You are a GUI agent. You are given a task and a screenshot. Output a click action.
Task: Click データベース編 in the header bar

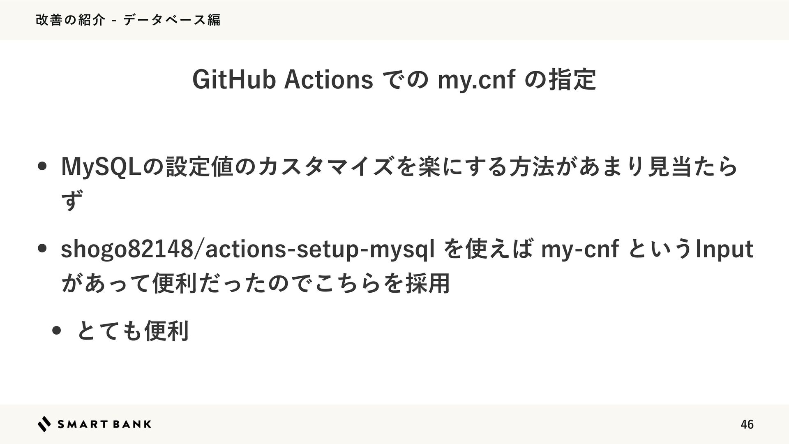coord(172,20)
